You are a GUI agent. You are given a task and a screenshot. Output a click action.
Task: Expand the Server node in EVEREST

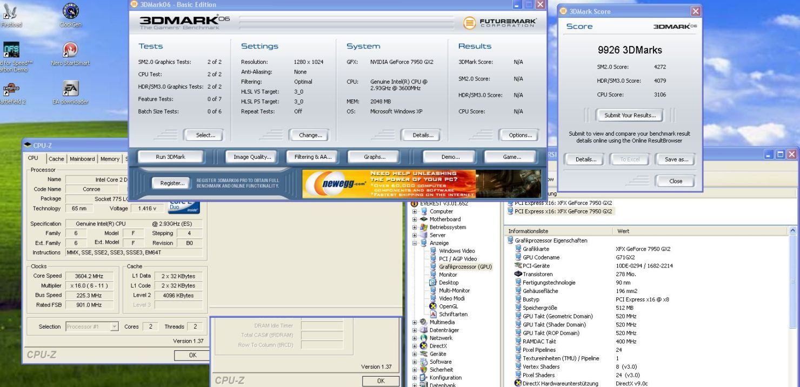tap(415, 235)
